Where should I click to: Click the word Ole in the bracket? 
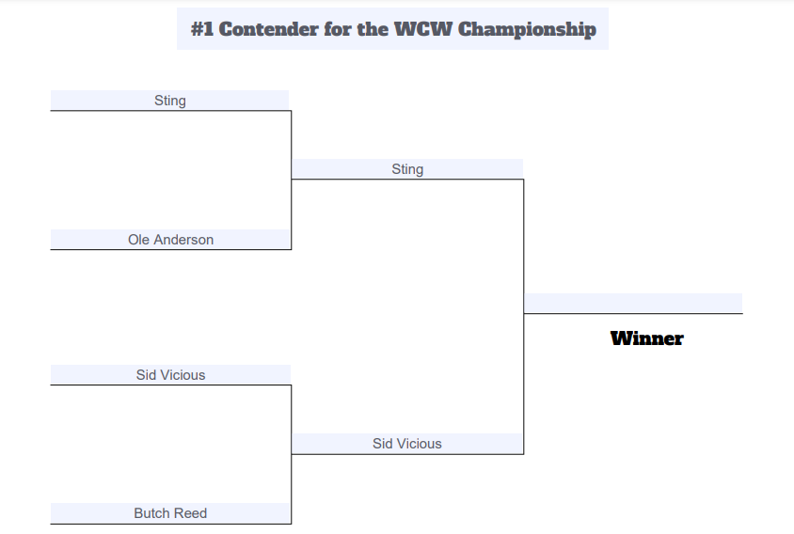[138, 240]
